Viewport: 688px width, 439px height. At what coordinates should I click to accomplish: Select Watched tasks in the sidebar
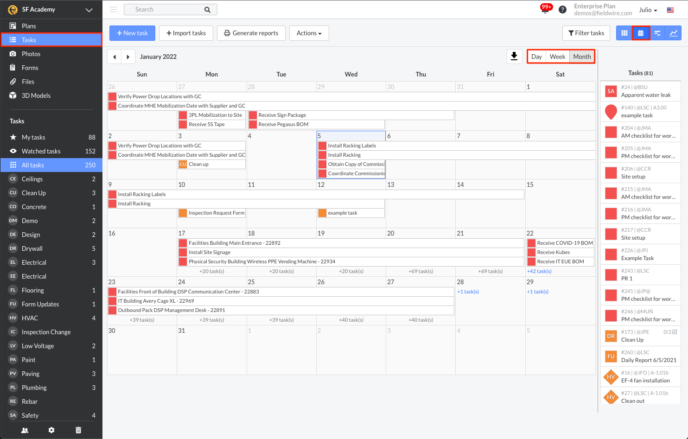(x=41, y=151)
